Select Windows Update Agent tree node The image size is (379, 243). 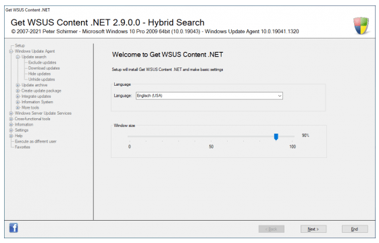click(35, 51)
